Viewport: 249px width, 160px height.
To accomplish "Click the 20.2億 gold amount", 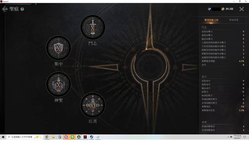I will coord(229,9).
